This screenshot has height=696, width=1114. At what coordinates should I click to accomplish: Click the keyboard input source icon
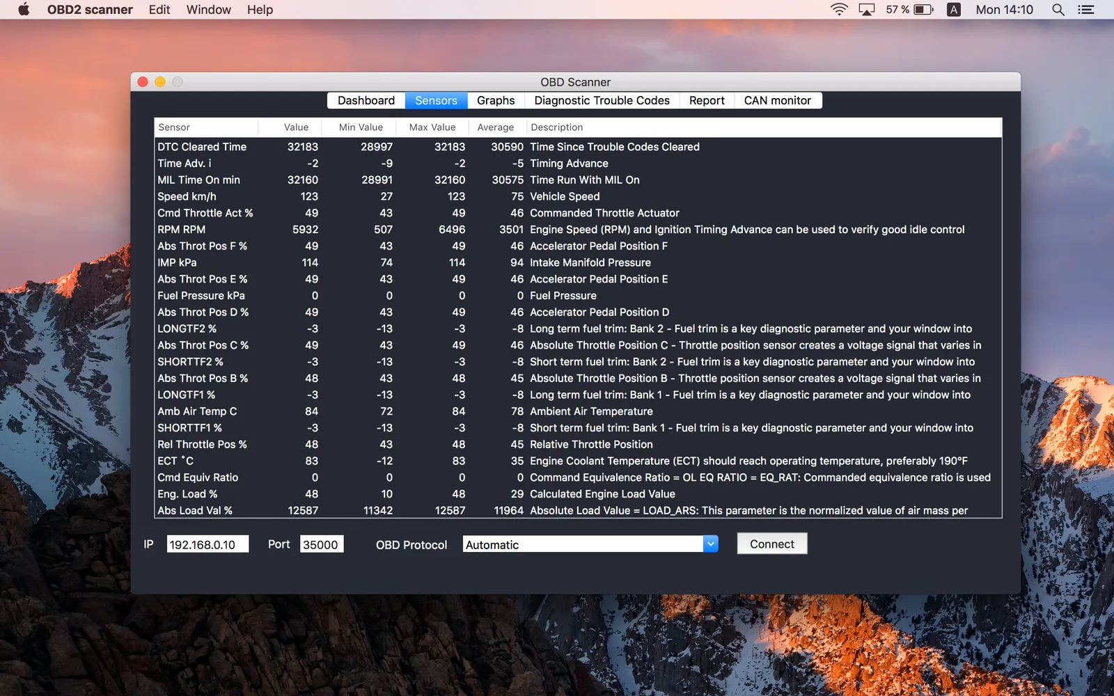954,10
